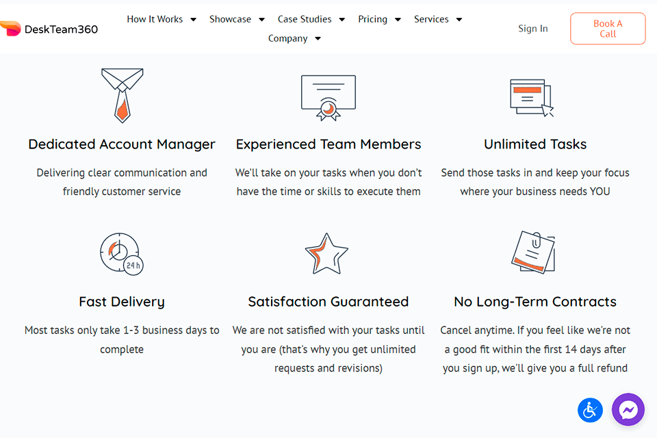Open the accessibility wheelchair widget
This screenshot has width=657, height=438.
coord(590,410)
